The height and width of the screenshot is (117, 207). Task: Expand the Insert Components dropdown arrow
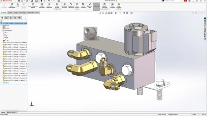point(12,10)
